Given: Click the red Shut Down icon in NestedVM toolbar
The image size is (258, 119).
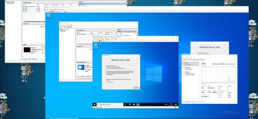Looking at the screenshot, I should [x=99, y=41].
